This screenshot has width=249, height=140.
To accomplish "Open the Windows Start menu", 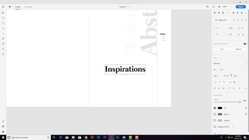I will [x=3, y=137].
